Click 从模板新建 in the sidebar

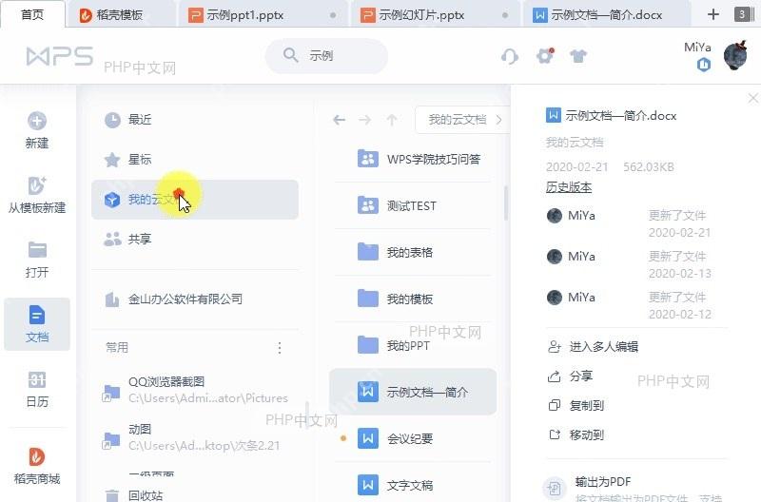tap(37, 195)
